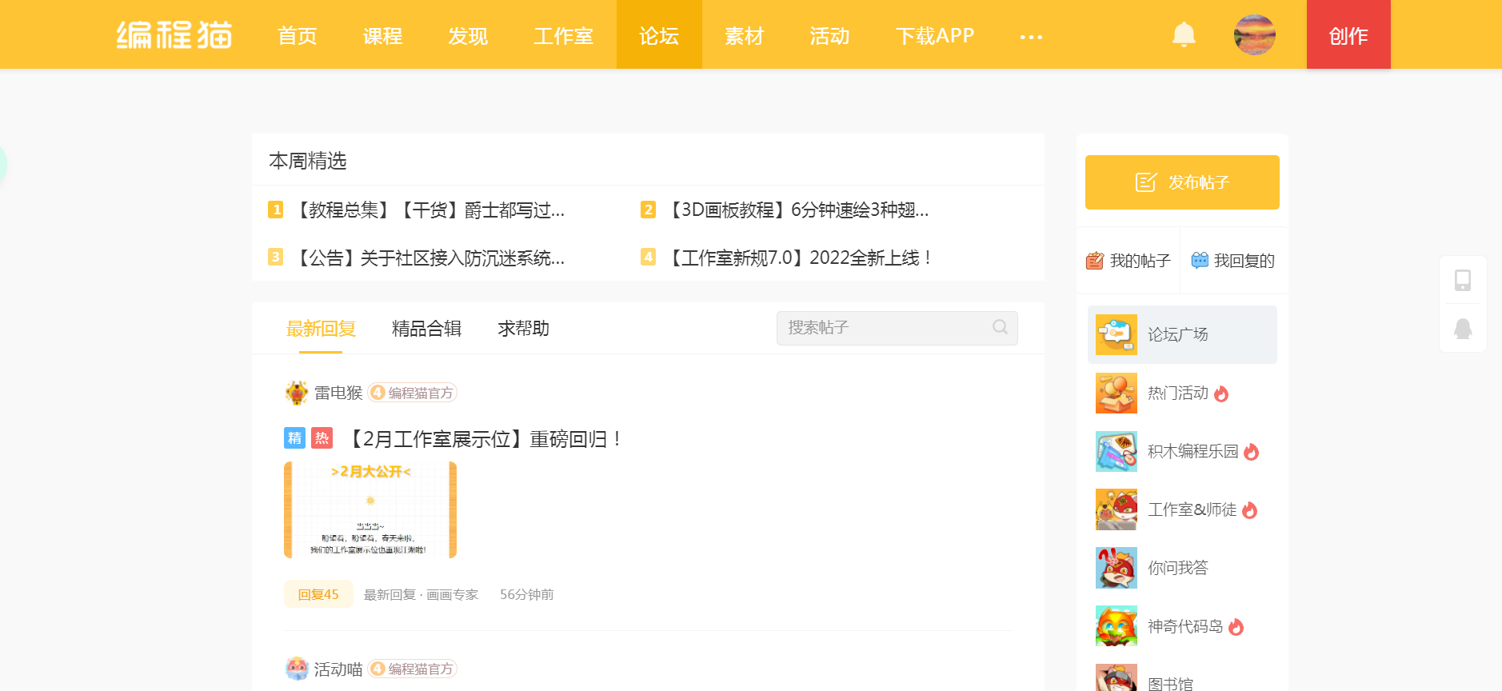Open 【教程总集】【干货】 featured post
The image size is (1502, 691).
tap(430, 210)
